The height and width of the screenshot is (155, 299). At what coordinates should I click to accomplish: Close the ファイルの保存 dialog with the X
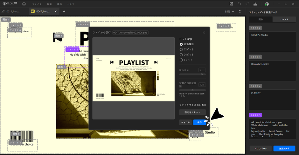pyautogui.click(x=204, y=32)
